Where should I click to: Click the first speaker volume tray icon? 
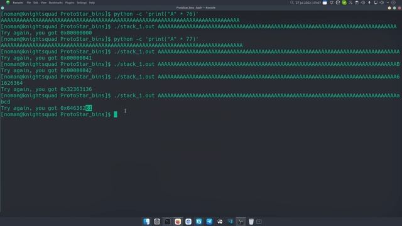[363, 3]
